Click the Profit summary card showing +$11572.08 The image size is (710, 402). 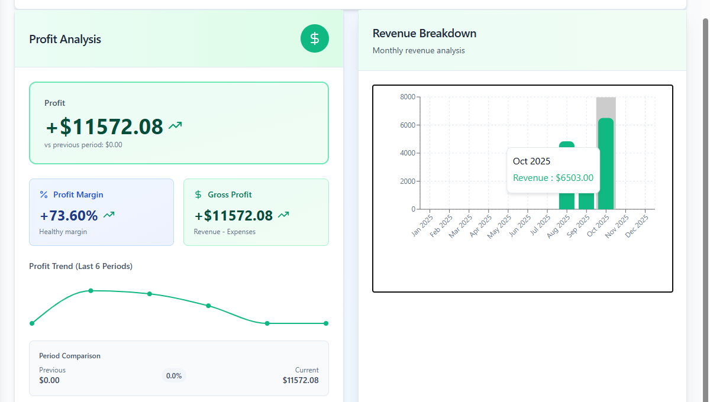[179, 122]
